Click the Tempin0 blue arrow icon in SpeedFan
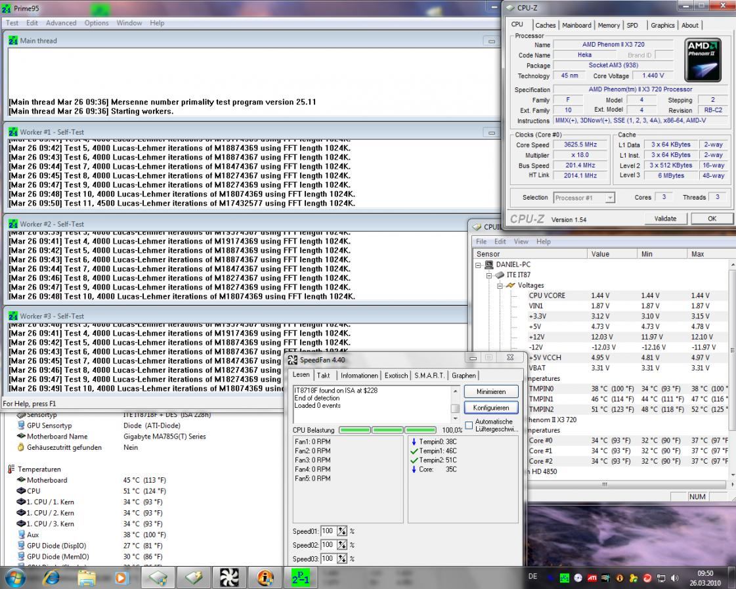Viewport: 736px width, 589px height. point(414,442)
